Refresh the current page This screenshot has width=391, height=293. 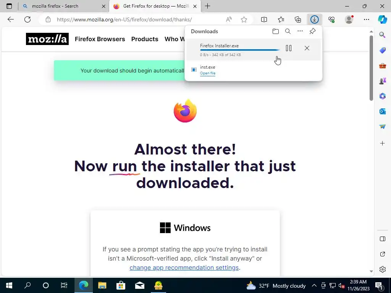pos(27,19)
